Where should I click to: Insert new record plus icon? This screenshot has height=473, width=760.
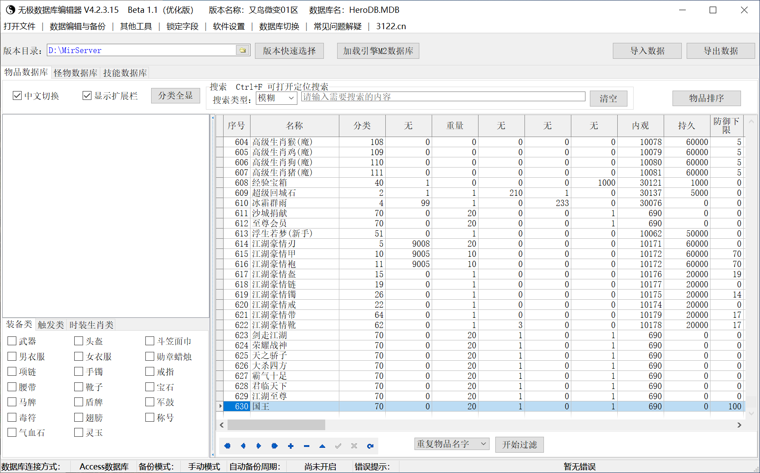[291, 446]
